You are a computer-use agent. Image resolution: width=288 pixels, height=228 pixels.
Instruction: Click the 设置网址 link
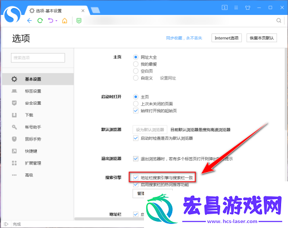pos(168,78)
